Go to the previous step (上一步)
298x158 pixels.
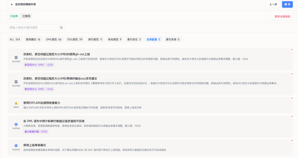tap(273, 4)
